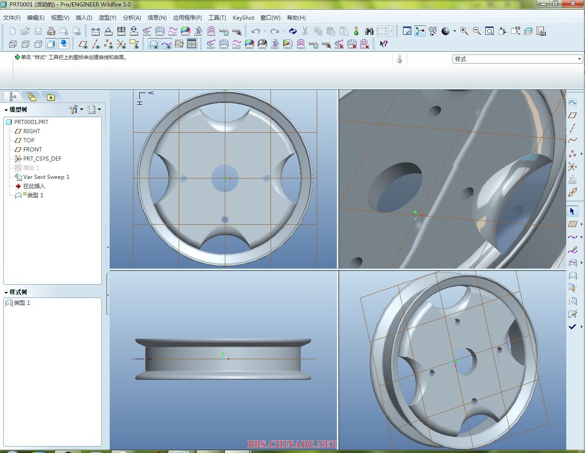Click the Print icon in the toolbar
This screenshot has height=453, width=585.
pyautogui.click(x=51, y=31)
